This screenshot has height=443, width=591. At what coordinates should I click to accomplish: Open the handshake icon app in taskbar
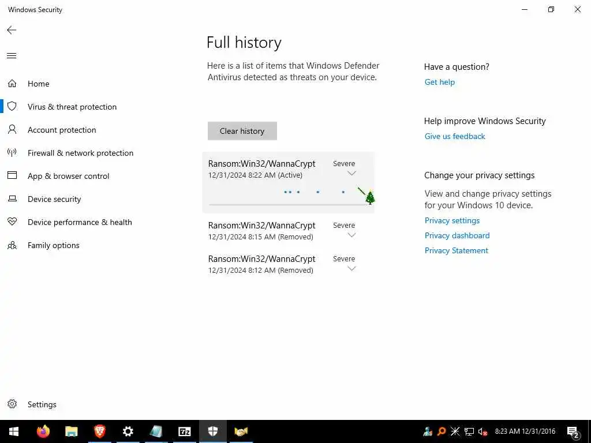(x=241, y=431)
